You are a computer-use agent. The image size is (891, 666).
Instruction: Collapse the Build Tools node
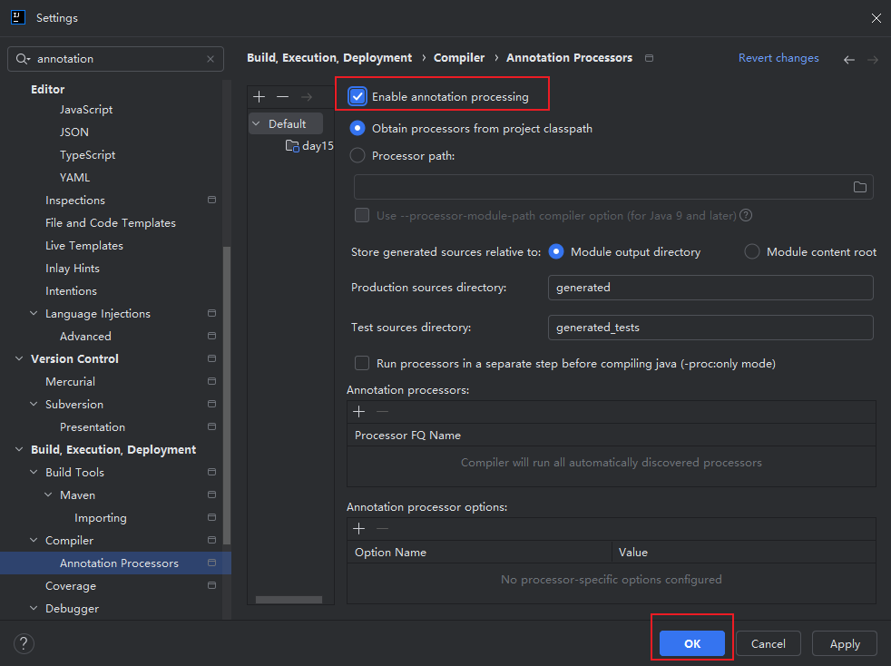pos(34,472)
